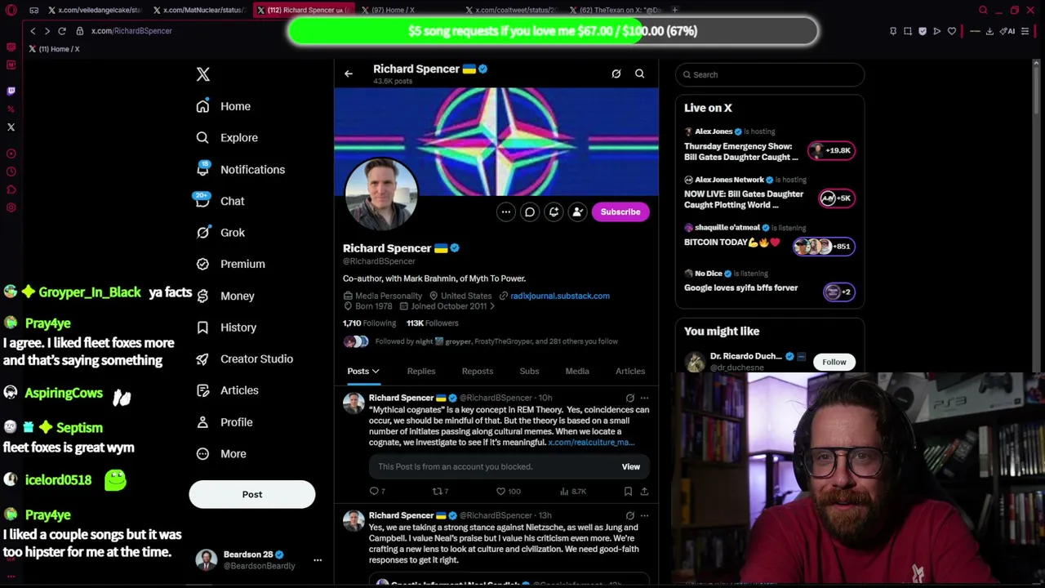The width and height of the screenshot is (1045, 588).
Task: Click the follow person icon on profile
Action: [x=577, y=212]
